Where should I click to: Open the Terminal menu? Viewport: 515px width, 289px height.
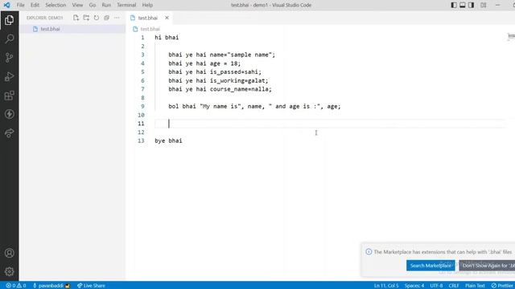pos(126,5)
